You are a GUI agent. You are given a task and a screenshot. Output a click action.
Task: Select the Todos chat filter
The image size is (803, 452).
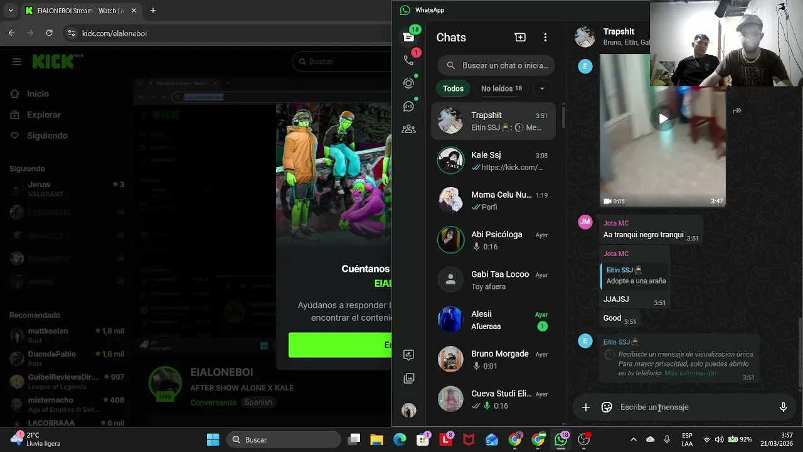click(453, 89)
